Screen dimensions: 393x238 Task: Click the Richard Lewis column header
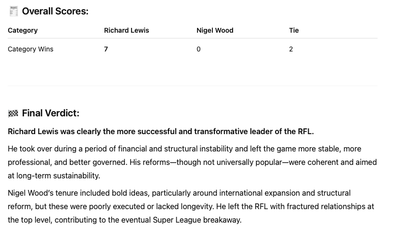126,31
